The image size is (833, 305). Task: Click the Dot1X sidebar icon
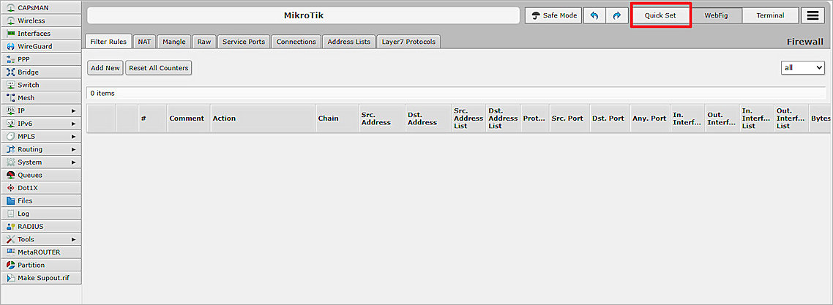point(11,188)
